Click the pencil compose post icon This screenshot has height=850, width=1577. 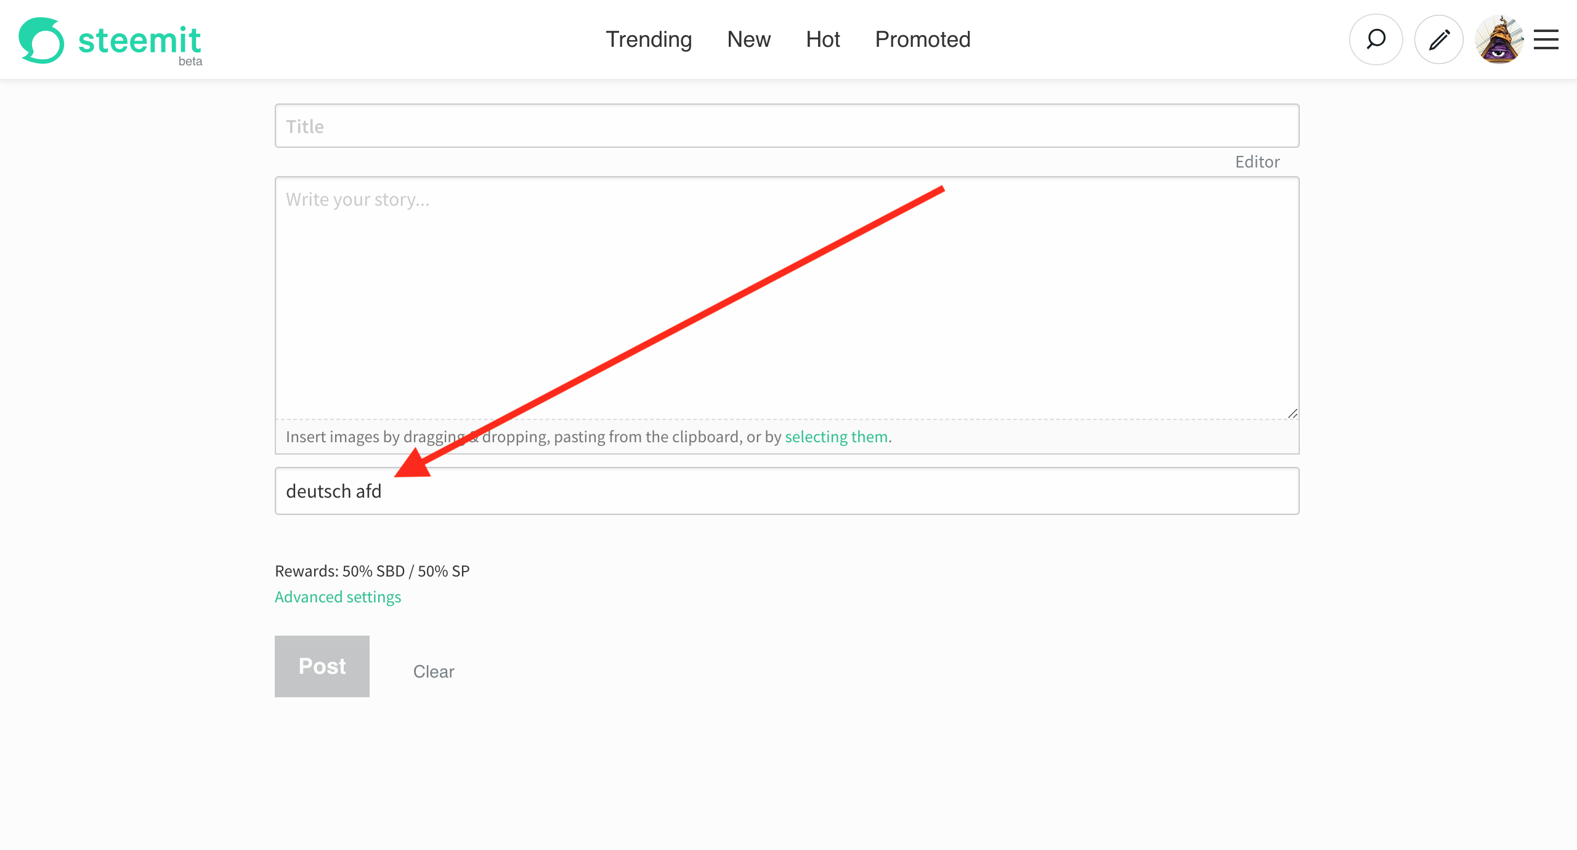(x=1438, y=39)
